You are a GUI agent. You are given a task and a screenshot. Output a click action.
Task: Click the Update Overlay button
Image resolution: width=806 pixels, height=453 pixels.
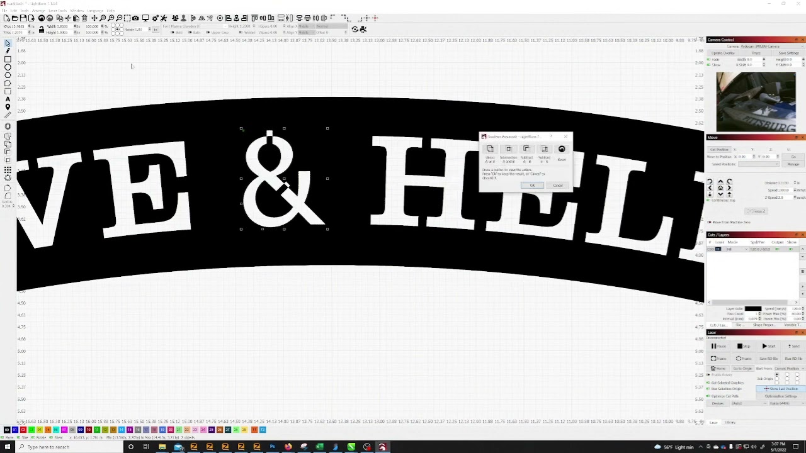[723, 53]
